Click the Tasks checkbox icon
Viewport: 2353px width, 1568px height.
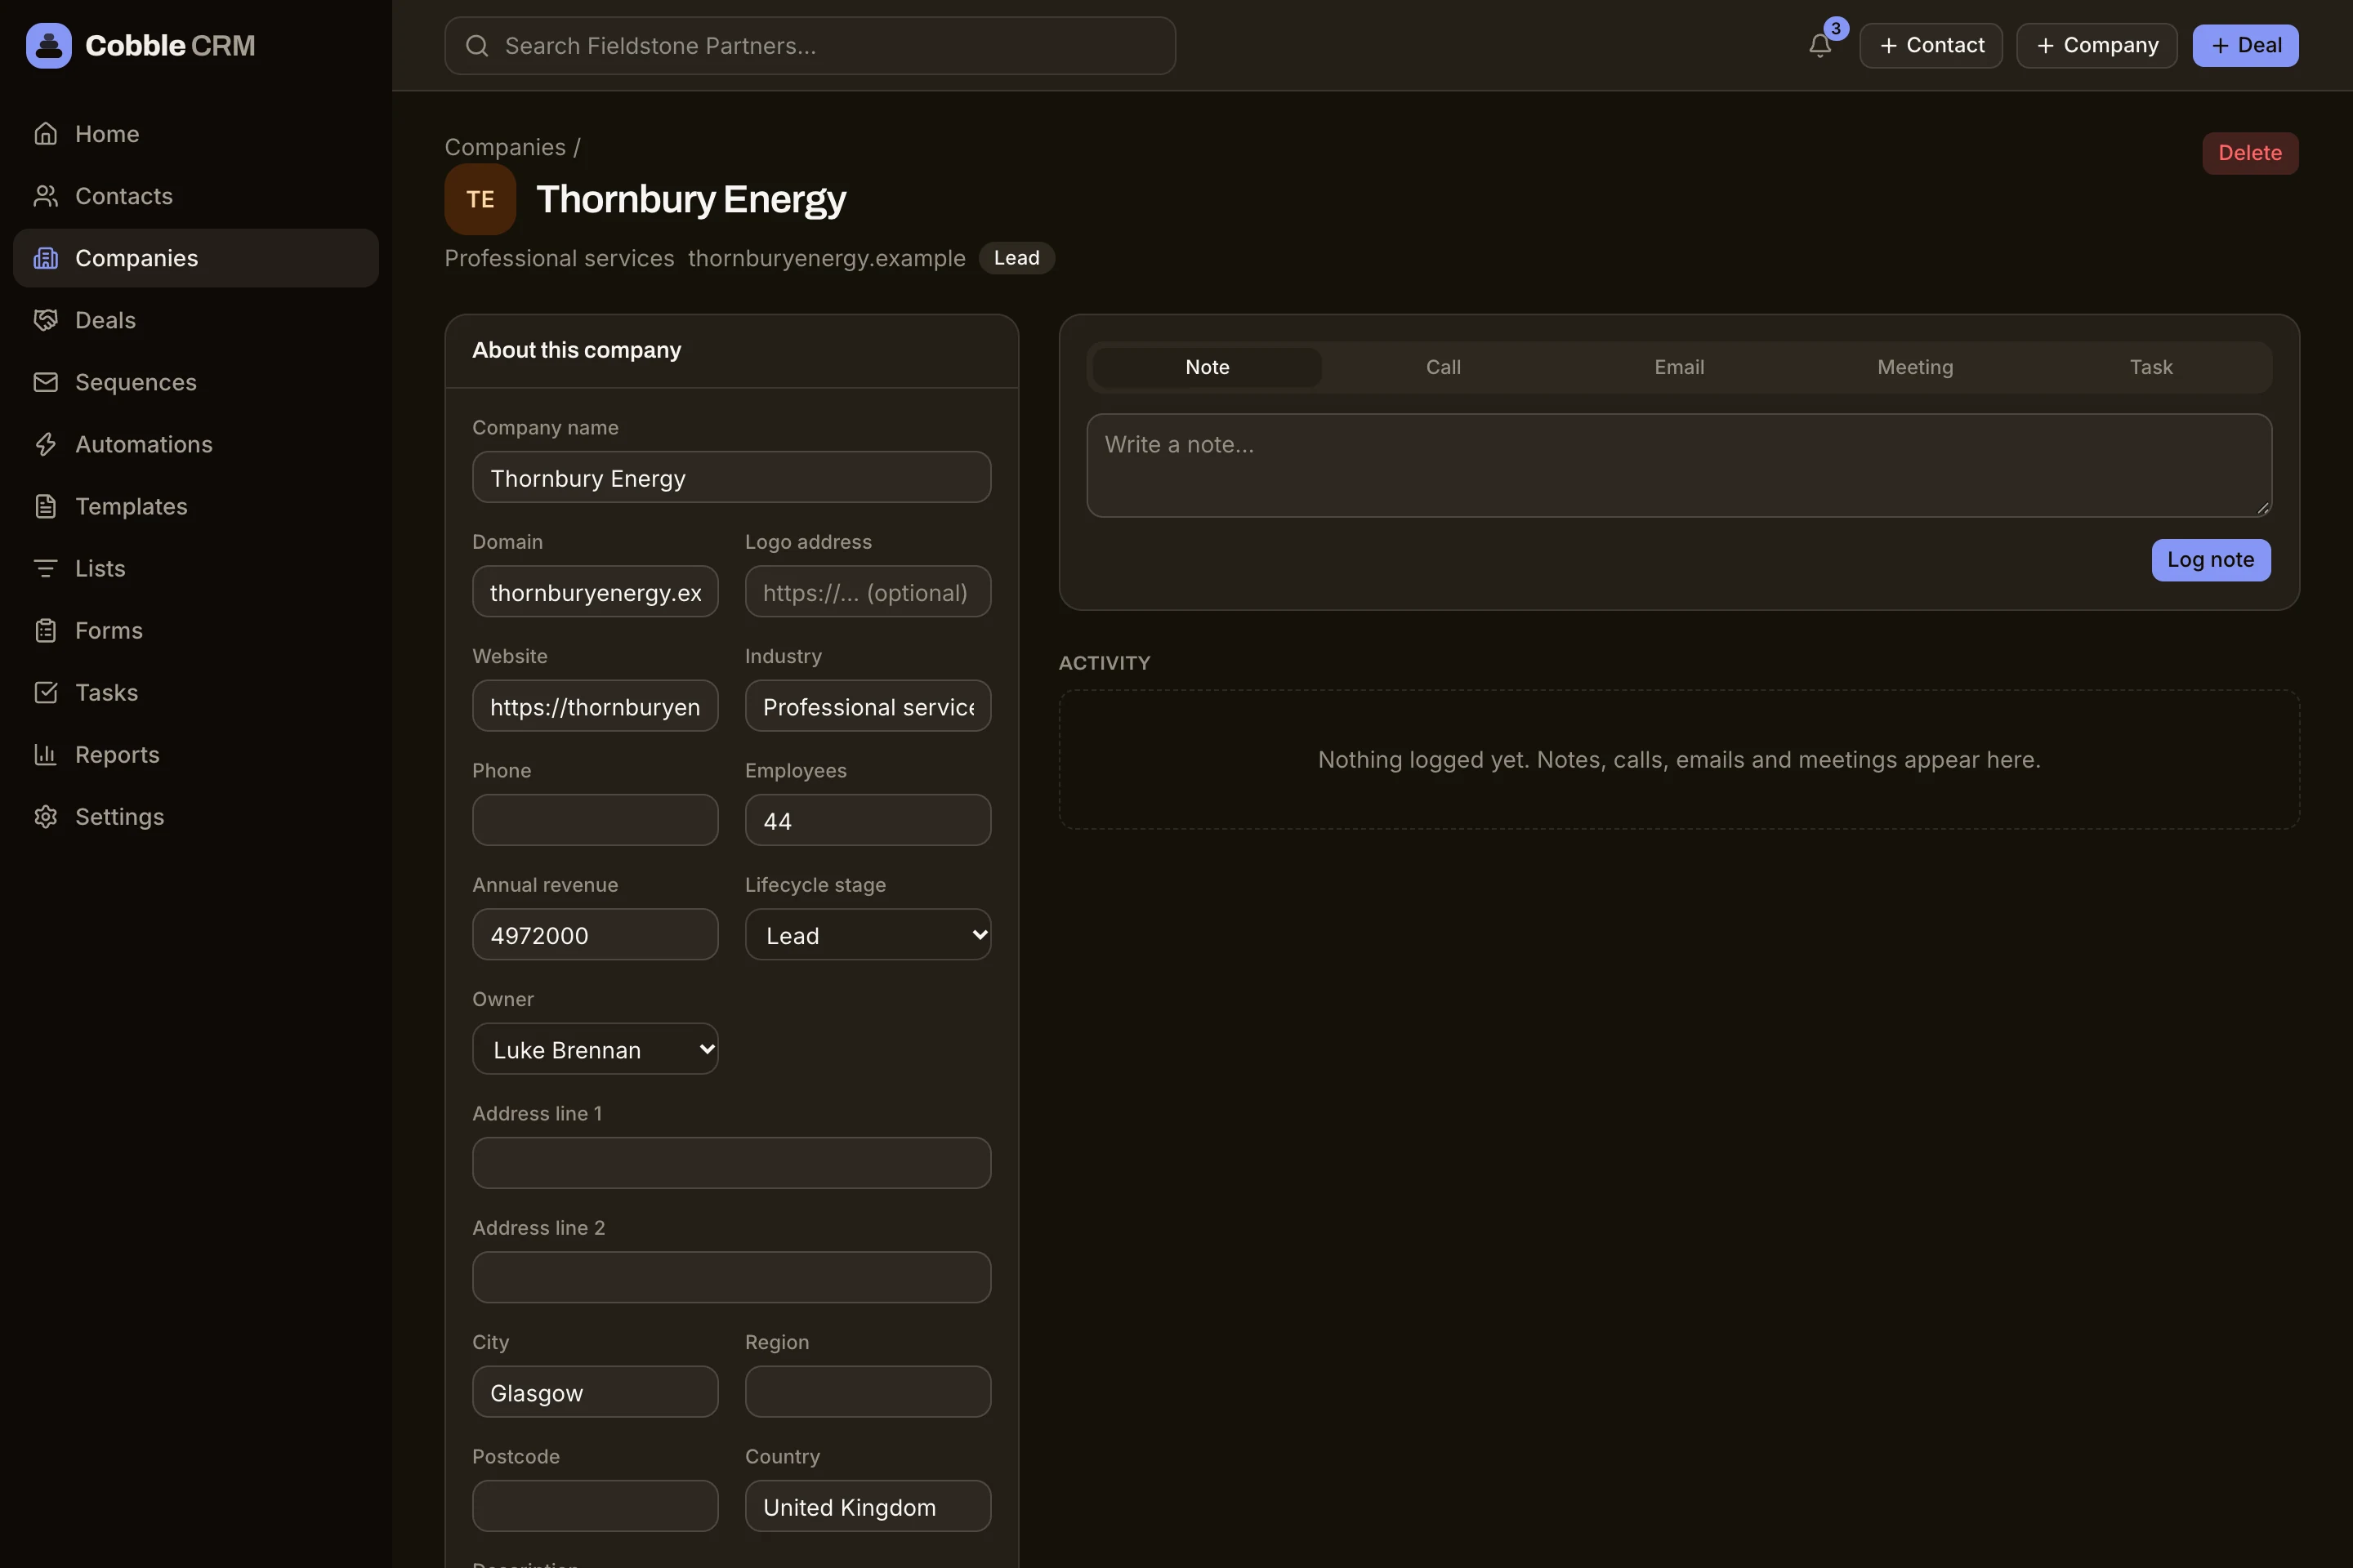[46, 692]
